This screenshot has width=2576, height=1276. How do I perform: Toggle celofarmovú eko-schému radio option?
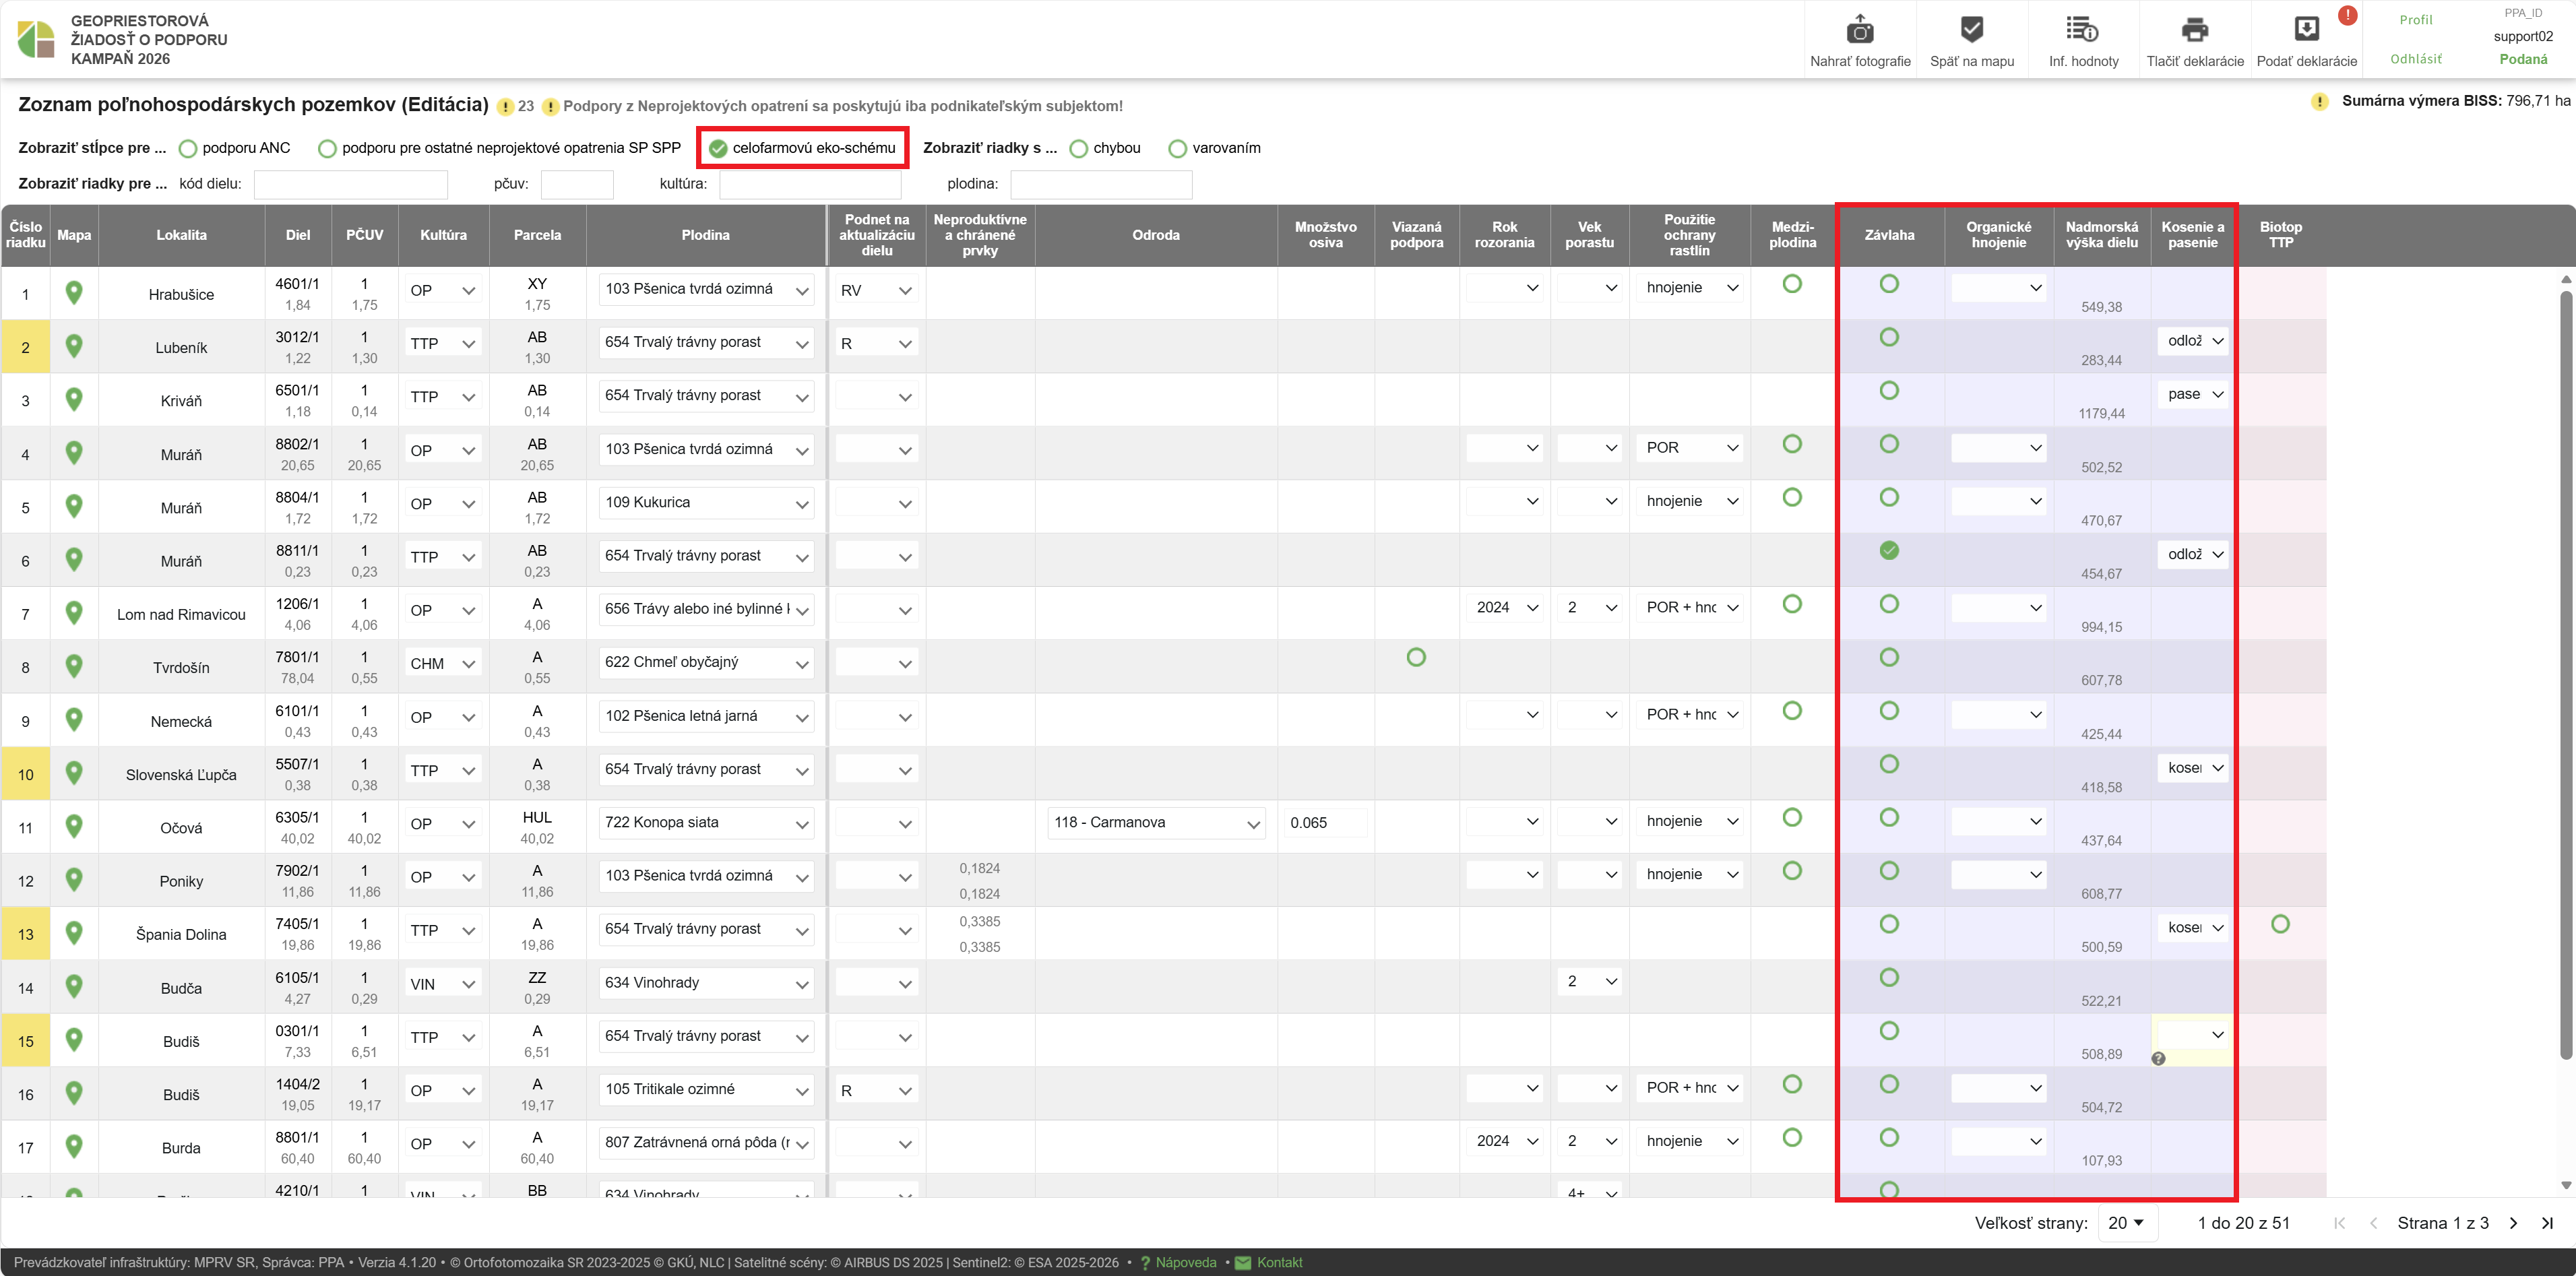718,149
